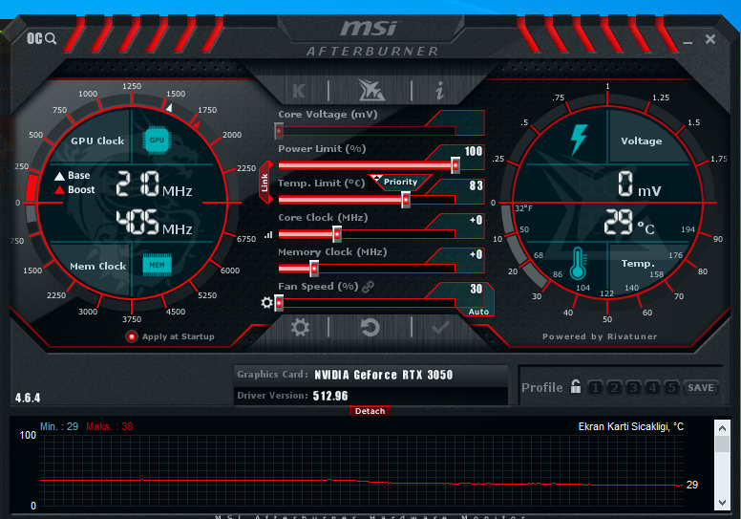The width and height of the screenshot is (741, 519).
Task: Apply changes with the checkmark icon
Action: [x=440, y=327]
